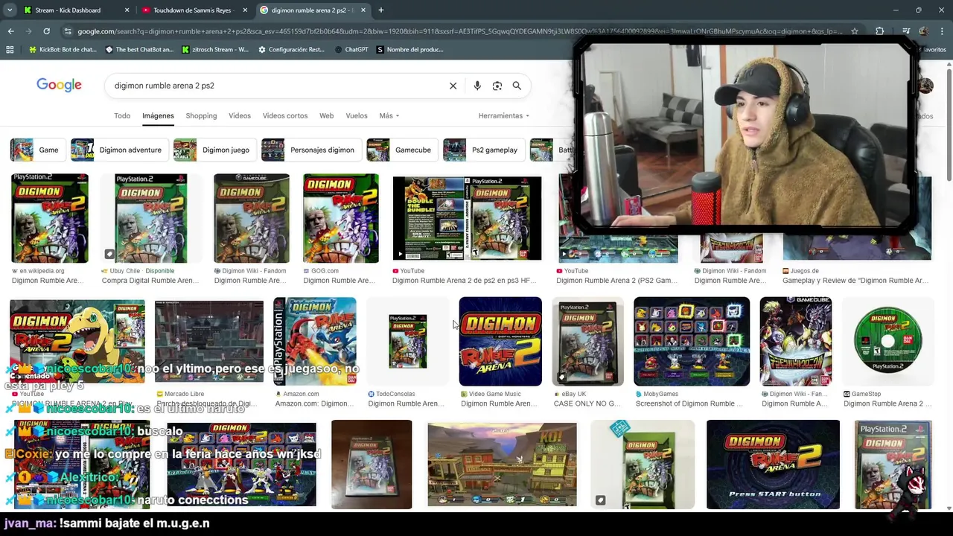Open the Vuelos tab
The width and height of the screenshot is (953, 536).
[x=357, y=116]
